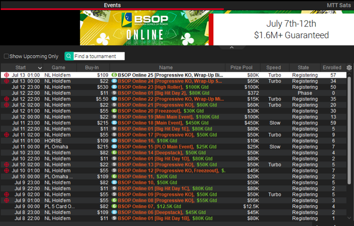Select BSOP Online 07 $12.5K Gtd row

click(x=173, y=206)
